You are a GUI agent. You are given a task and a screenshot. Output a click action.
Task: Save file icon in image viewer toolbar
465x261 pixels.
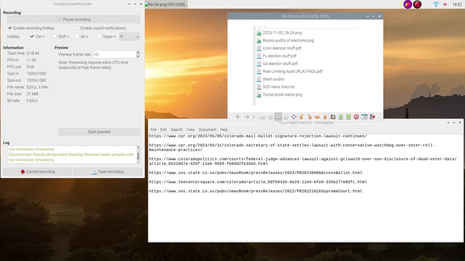point(341,117)
